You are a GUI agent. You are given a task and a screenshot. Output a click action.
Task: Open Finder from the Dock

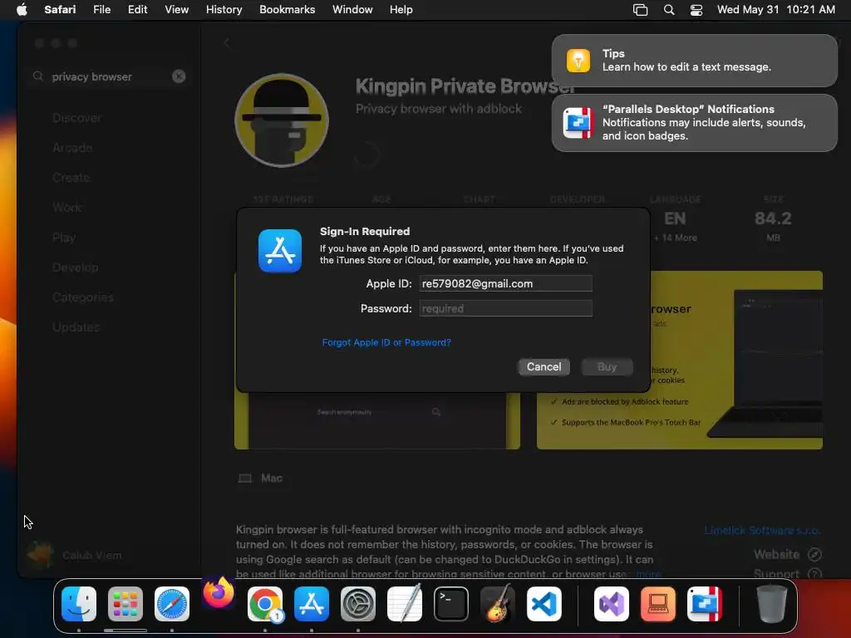coord(79,604)
